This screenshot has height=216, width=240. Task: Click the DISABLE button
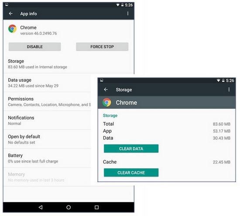(35, 47)
